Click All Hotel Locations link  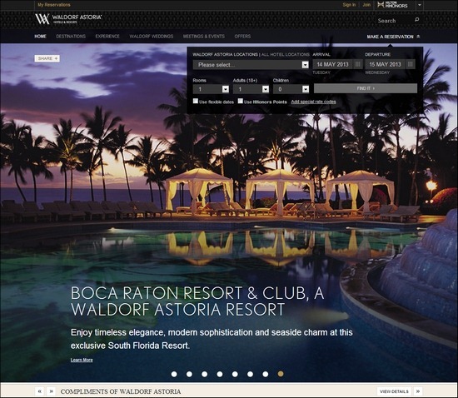286,54
